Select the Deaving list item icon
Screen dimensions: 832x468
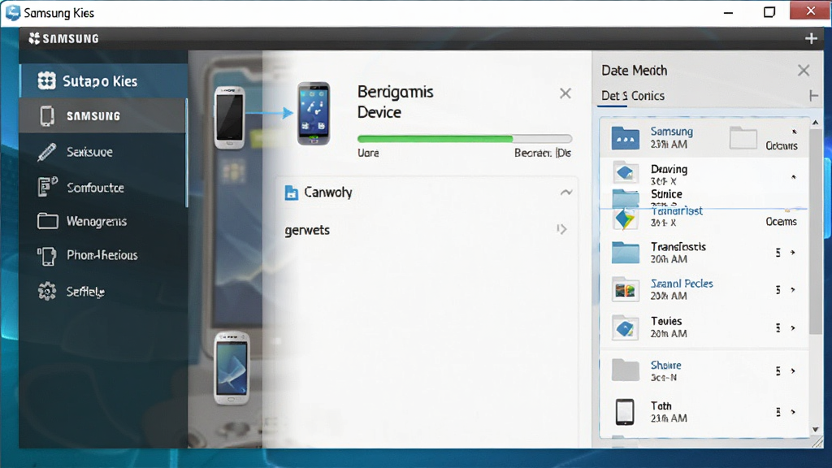click(625, 172)
